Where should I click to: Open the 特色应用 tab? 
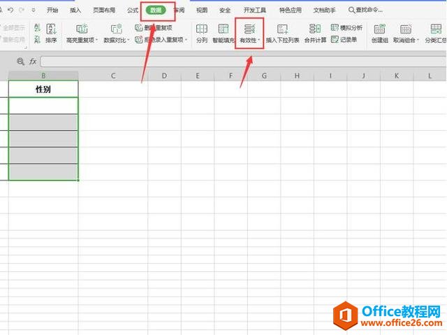[291, 10]
